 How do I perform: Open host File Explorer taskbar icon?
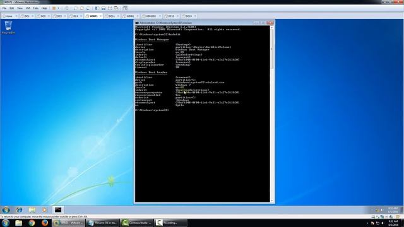pyautogui.click(x=18, y=223)
